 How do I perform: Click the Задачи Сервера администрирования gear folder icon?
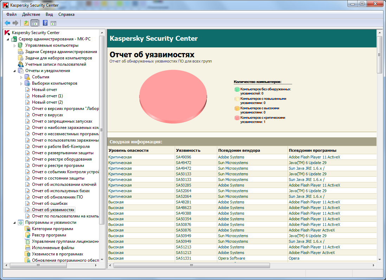[21, 52]
